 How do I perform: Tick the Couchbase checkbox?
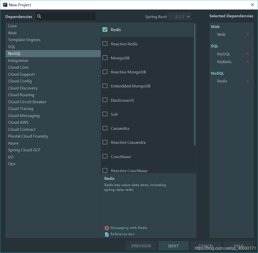click(105, 156)
